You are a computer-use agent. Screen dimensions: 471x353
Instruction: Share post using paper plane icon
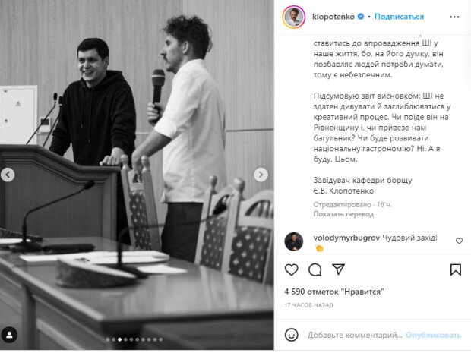pos(338,269)
